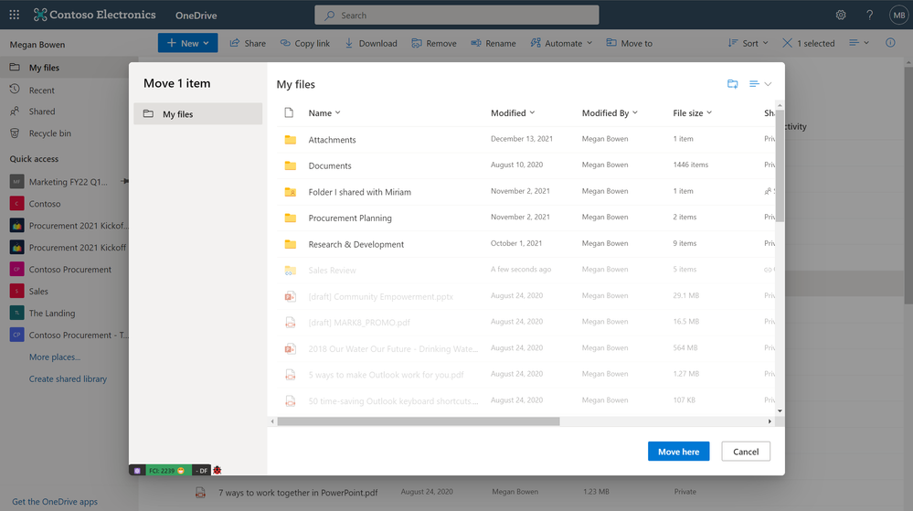Click the Remove toolbar icon
The image size is (913, 511).
click(x=417, y=43)
